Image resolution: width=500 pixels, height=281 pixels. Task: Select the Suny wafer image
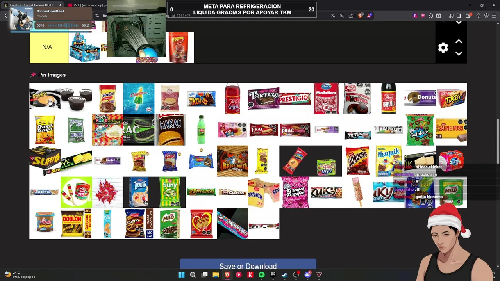170,192
